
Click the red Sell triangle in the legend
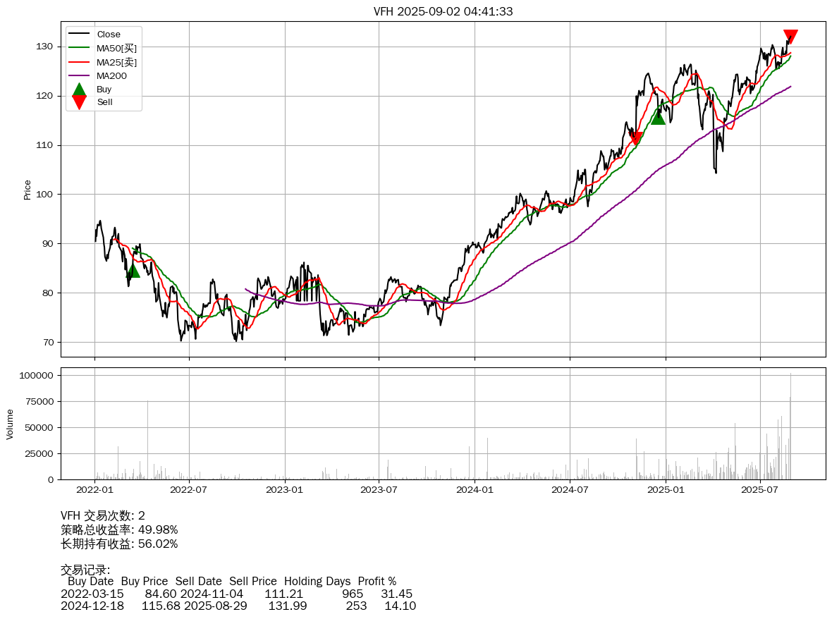(x=79, y=102)
